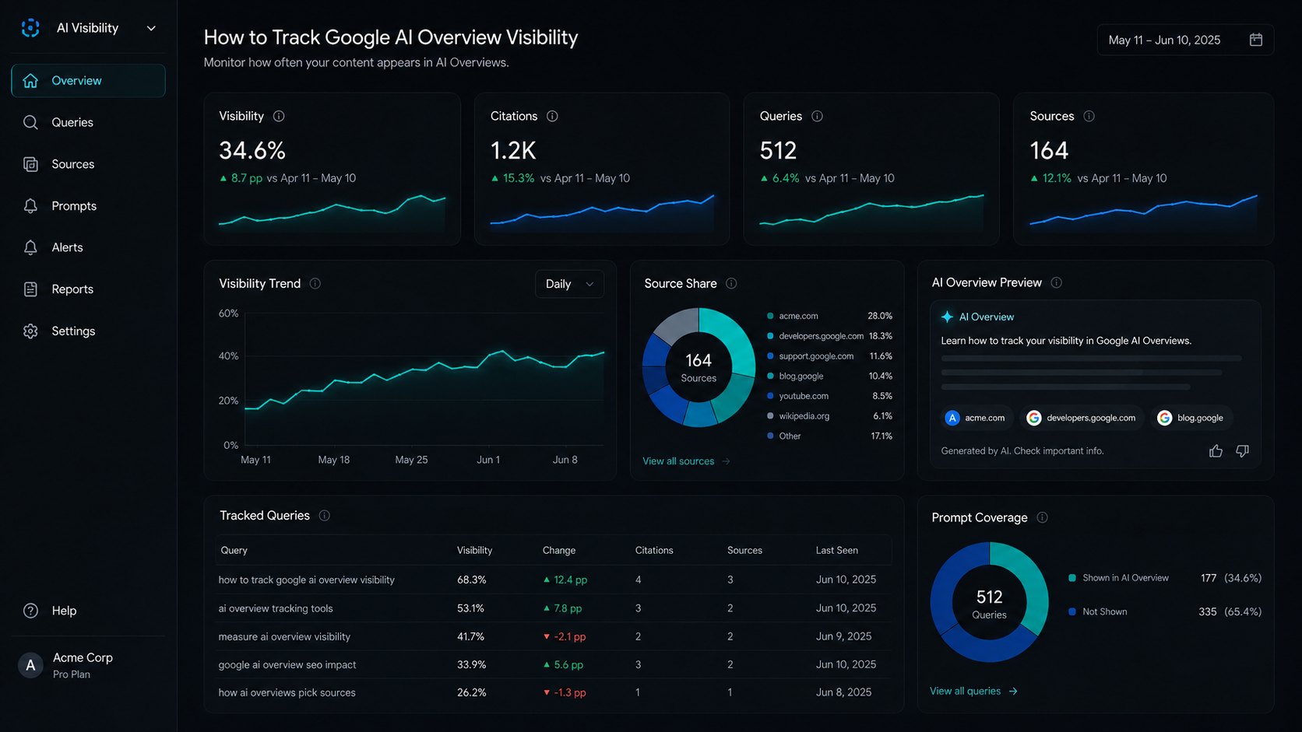This screenshot has width=1302, height=732.
Task: Click the AI Overview sparkle icon
Action: click(x=947, y=317)
